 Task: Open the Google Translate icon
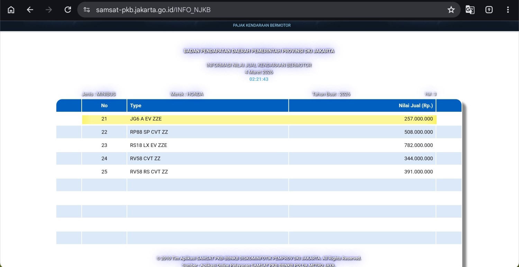pyautogui.click(x=470, y=10)
